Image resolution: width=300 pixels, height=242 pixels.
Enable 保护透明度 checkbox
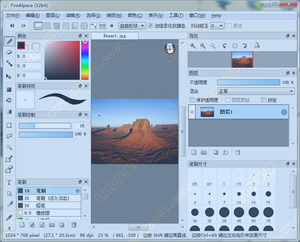pos(192,100)
